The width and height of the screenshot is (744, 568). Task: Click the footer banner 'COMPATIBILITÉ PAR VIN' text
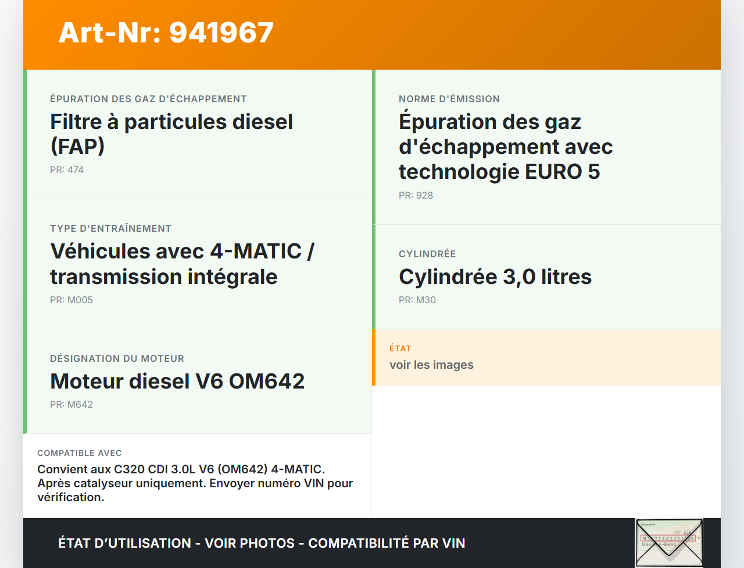tap(387, 543)
